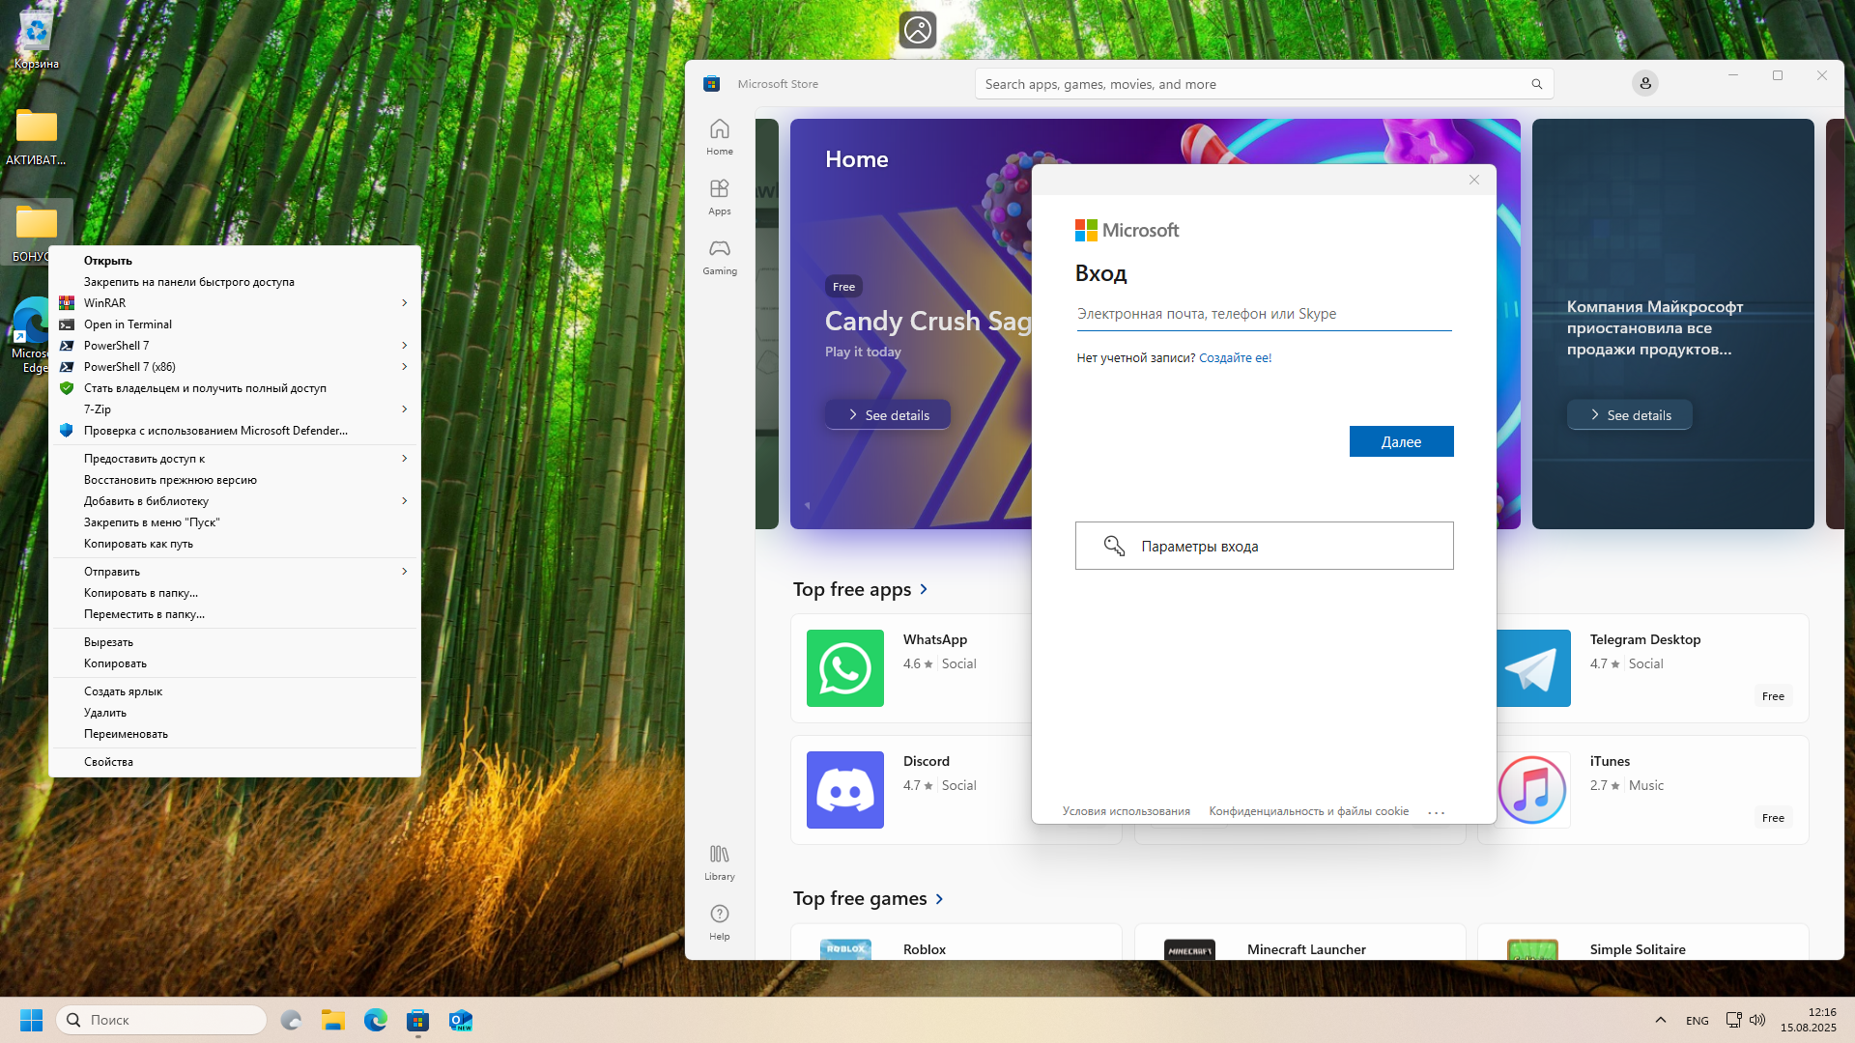Open Параметры входа sign-in options
The image size is (1855, 1043).
point(1264,546)
